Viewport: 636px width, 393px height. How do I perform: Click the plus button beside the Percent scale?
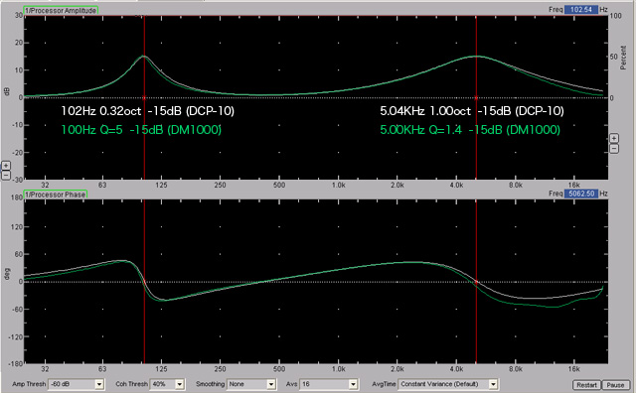pyautogui.click(x=614, y=139)
